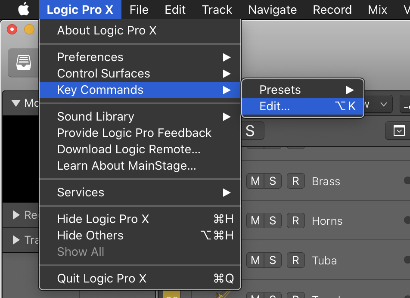Select the Brass track name
The image size is (410, 298).
pyautogui.click(x=326, y=181)
